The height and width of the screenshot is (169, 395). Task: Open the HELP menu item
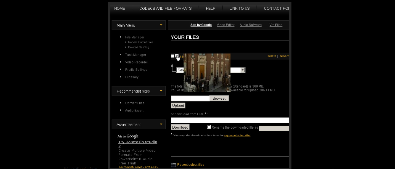[x=210, y=9]
